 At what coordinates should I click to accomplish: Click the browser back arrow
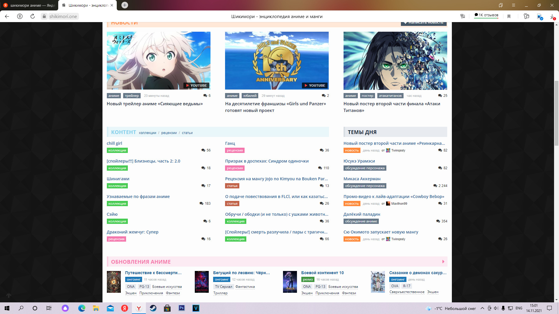pos(7,16)
